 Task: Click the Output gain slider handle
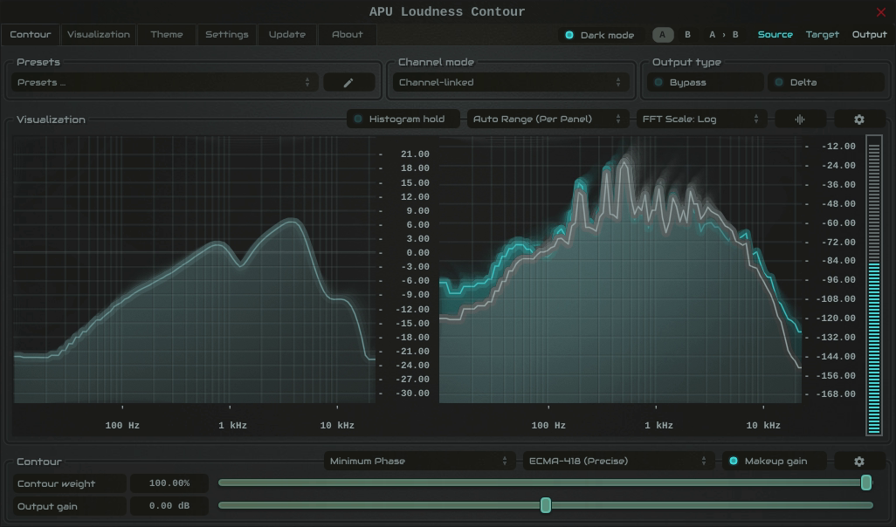point(546,504)
